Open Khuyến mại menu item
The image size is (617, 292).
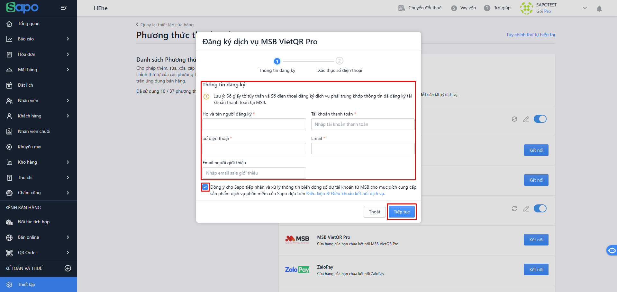click(39, 147)
